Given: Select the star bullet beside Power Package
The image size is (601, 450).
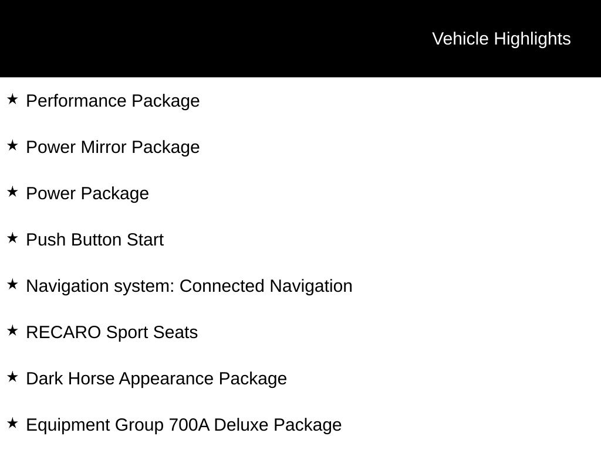Looking at the screenshot, I should click(12, 192).
